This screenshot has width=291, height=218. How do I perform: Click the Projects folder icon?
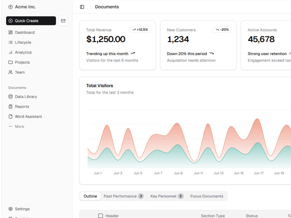click(x=10, y=62)
